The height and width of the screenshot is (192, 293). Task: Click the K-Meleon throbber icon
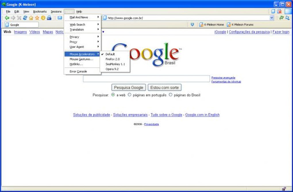[x=288, y=11]
